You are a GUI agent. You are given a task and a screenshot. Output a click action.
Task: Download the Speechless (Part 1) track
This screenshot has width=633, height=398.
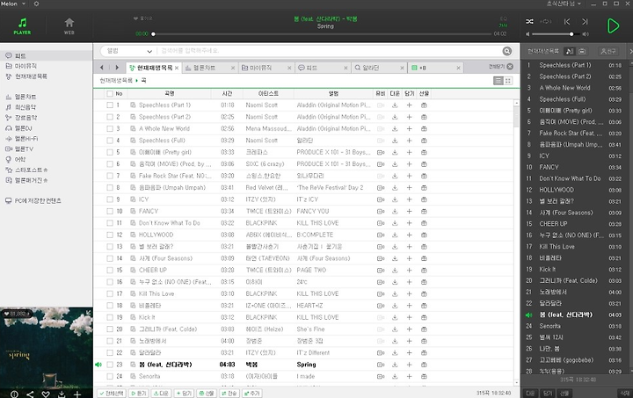[395, 105]
